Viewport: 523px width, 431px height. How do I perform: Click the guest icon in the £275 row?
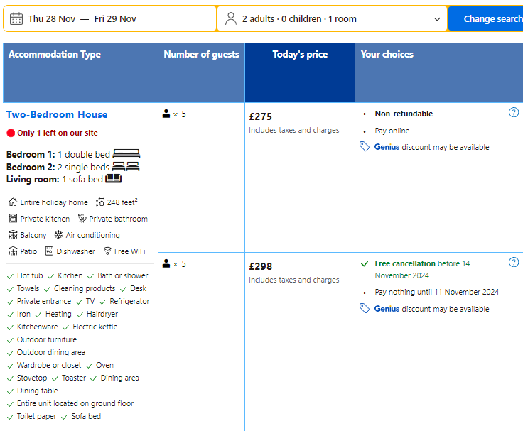[166, 114]
